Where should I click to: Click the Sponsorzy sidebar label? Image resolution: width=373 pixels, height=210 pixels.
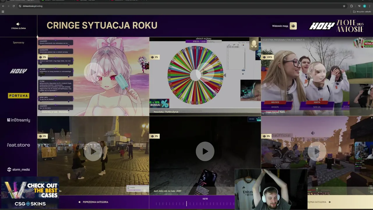tap(18, 43)
